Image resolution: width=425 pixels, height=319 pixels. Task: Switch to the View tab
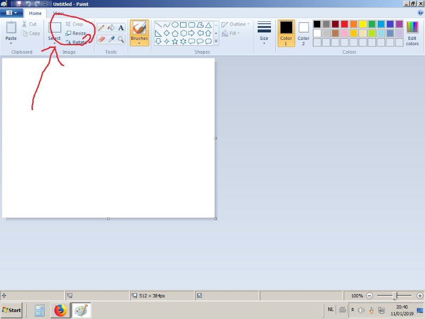click(x=58, y=13)
